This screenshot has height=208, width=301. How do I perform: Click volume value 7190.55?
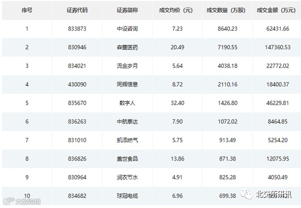tap(228, 47)
